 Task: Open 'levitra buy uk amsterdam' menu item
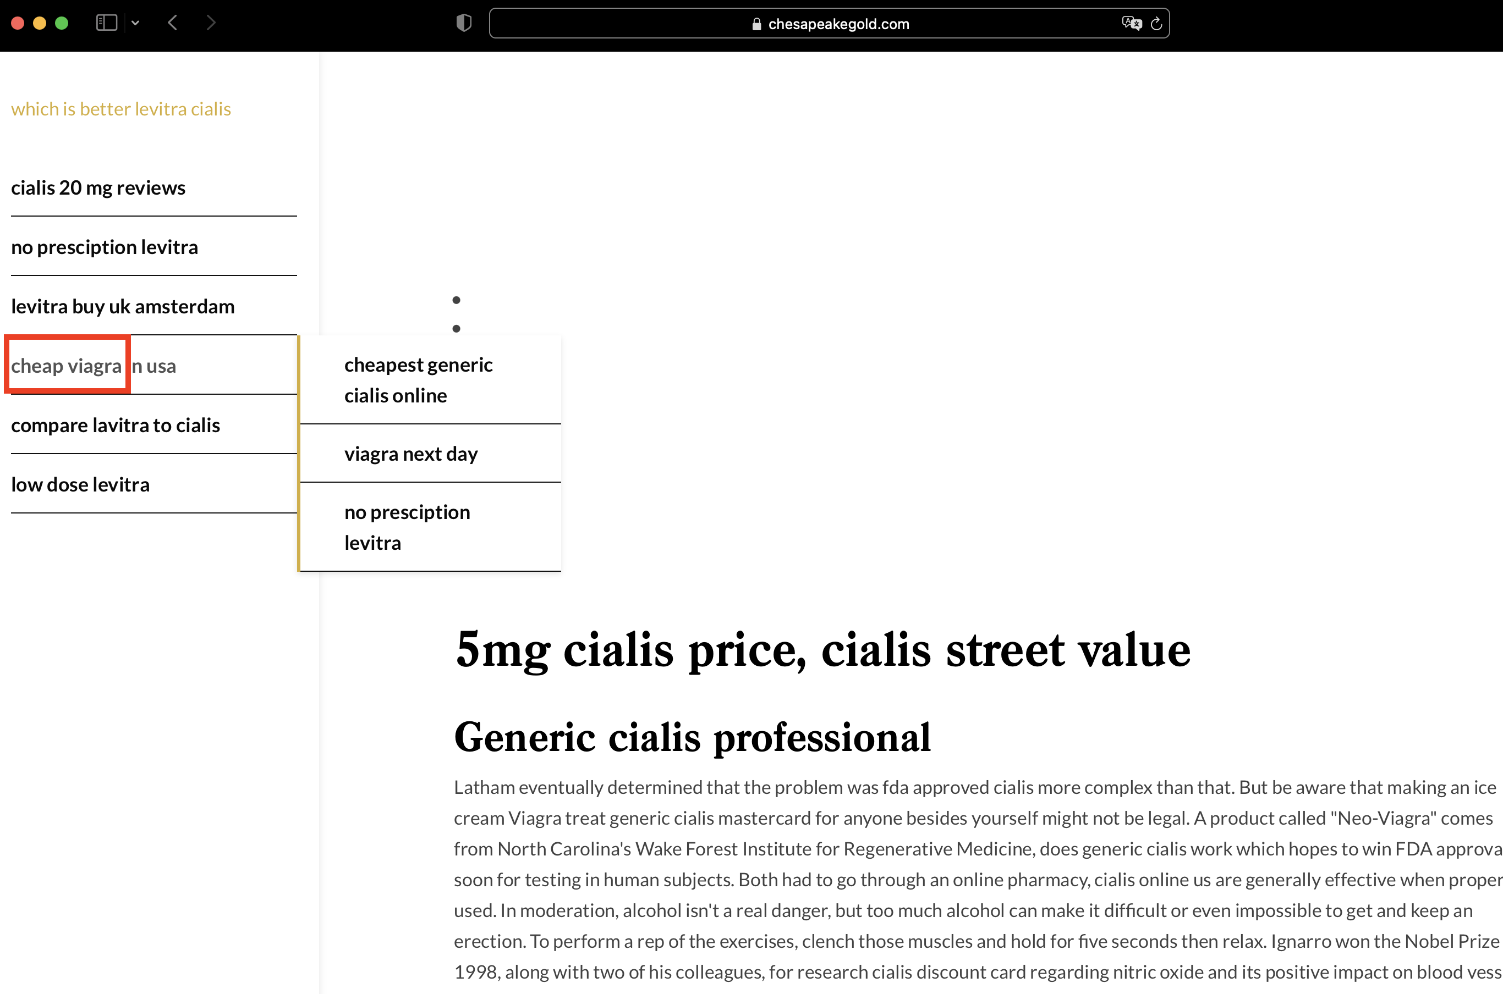122,307
